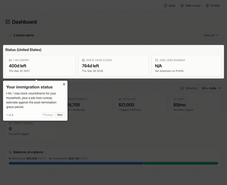Open the US + India showing dropdown

pyautogui.click(x=210, y=88)
